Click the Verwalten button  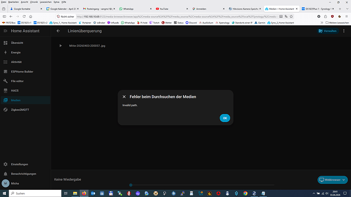(328, 31)
